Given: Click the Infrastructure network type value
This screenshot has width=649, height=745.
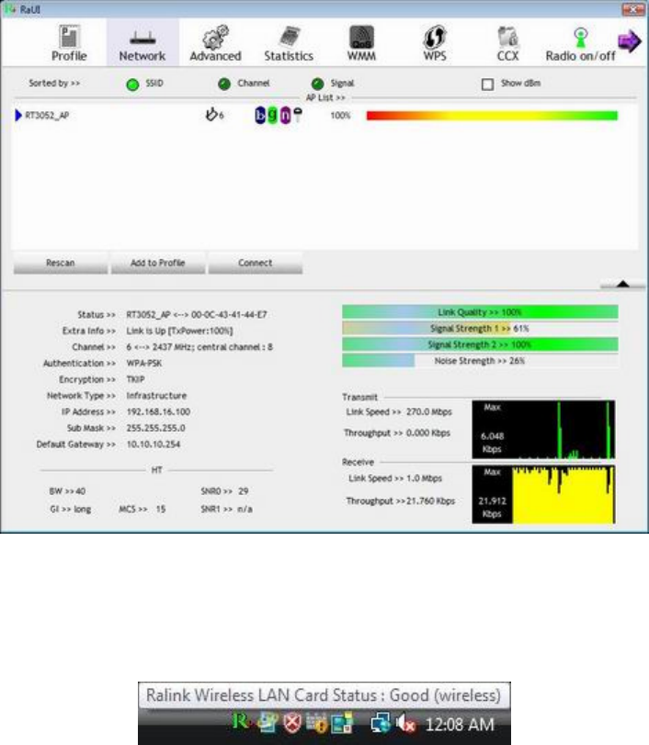Looking at the screenshot, I should (156, 396).
